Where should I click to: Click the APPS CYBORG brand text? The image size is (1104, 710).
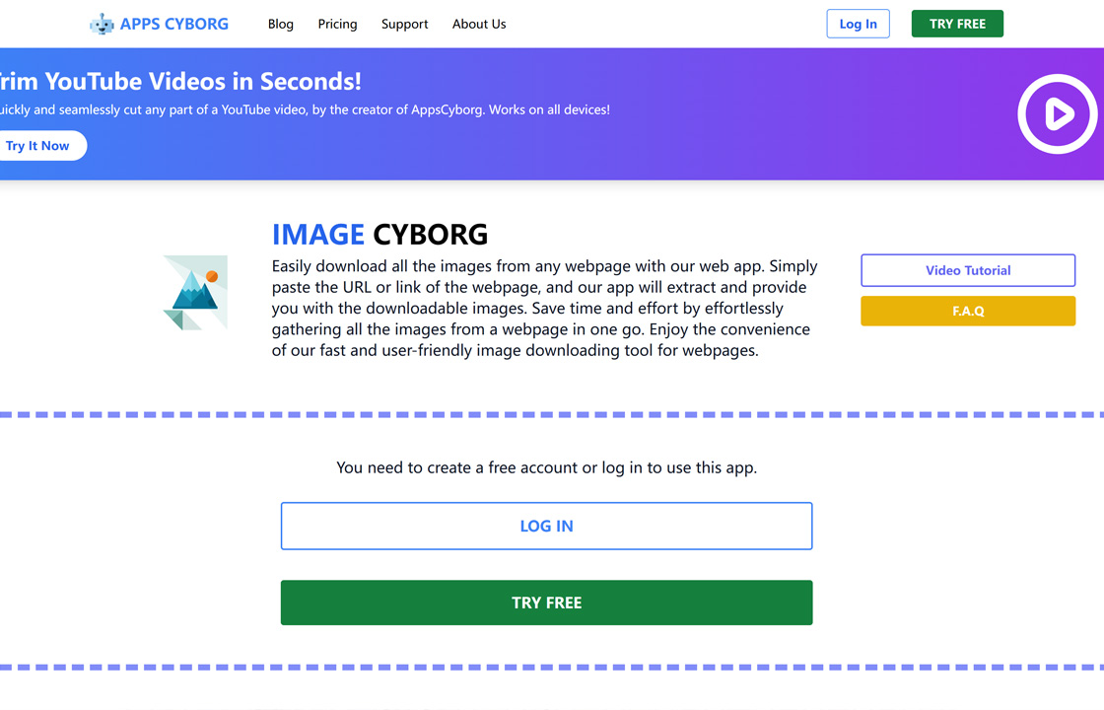click(x=173, y=24)
